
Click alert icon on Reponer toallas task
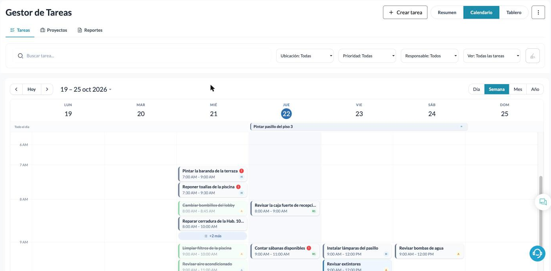(238, 187)
